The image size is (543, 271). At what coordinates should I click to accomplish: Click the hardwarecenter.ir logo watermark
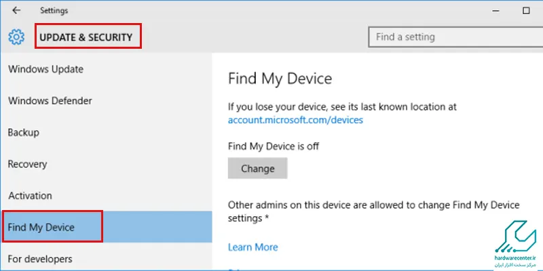click(x=516, y=243)
